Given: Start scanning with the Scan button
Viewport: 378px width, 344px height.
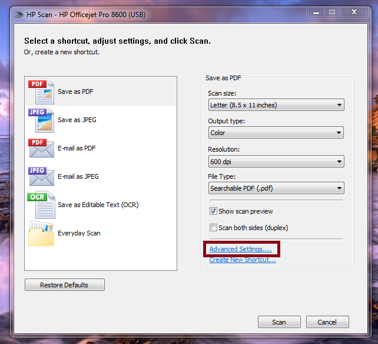Looking at the screenshot, I should [279, 322].
